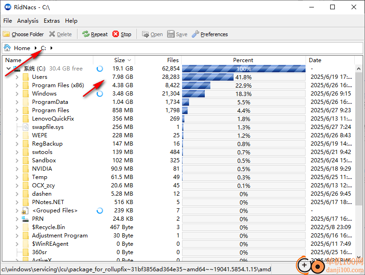Click the vertical scrollbar thumb
This screenshot has width=365, height=275.
[358, 139]
